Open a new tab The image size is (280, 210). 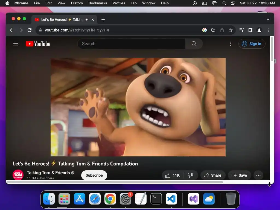point(103,20)
